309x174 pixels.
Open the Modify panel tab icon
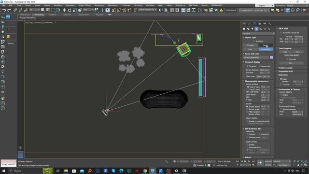tap(249, 24)
